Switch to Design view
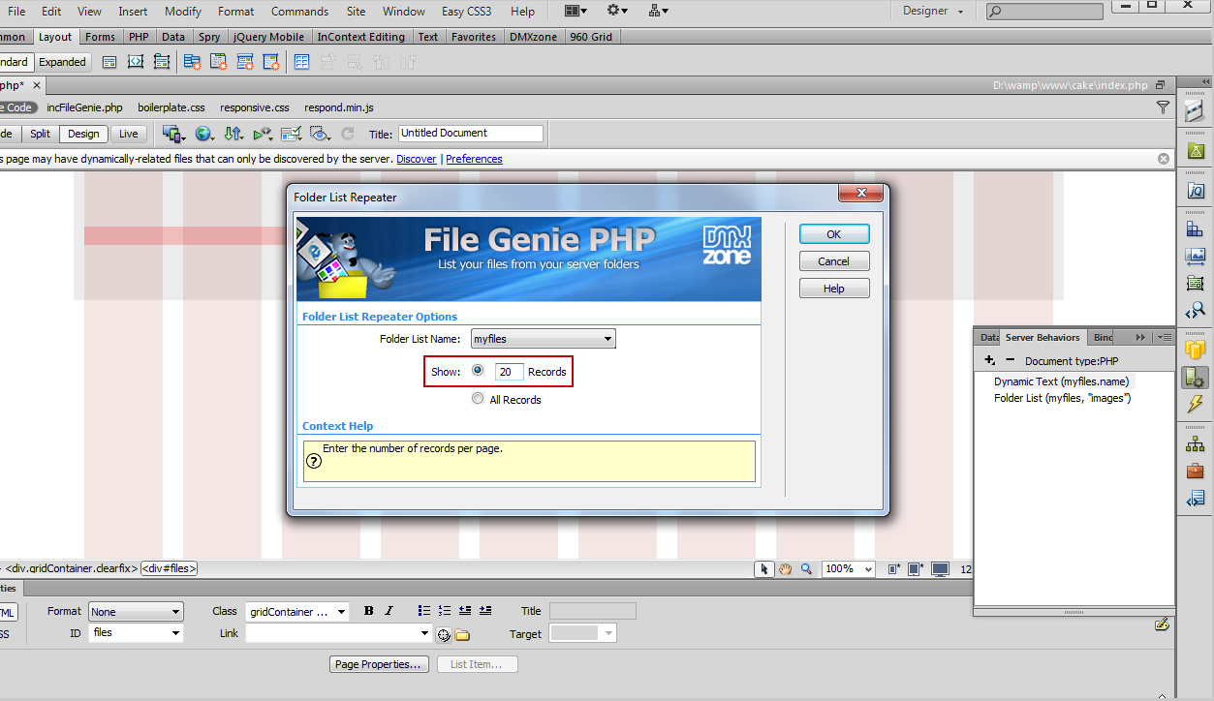This screenshot has width=1214, height=701. pos(83,134)
